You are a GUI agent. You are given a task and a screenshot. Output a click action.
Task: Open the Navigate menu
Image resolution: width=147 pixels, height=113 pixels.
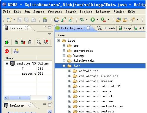tap(55, 12)
